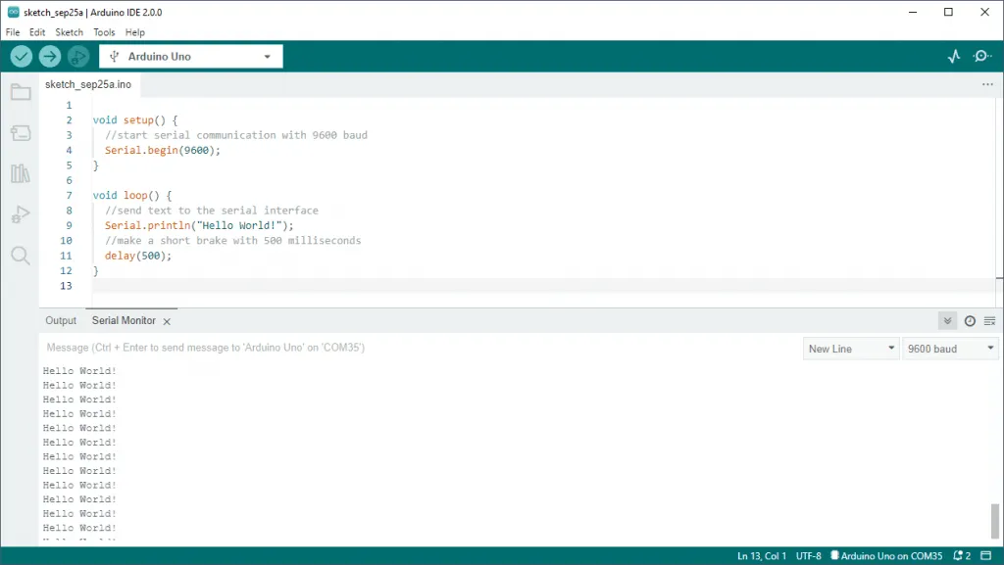The height and width of the screenshot is (565, 1004).
Task: Click the Message input field
Action: 392,348
